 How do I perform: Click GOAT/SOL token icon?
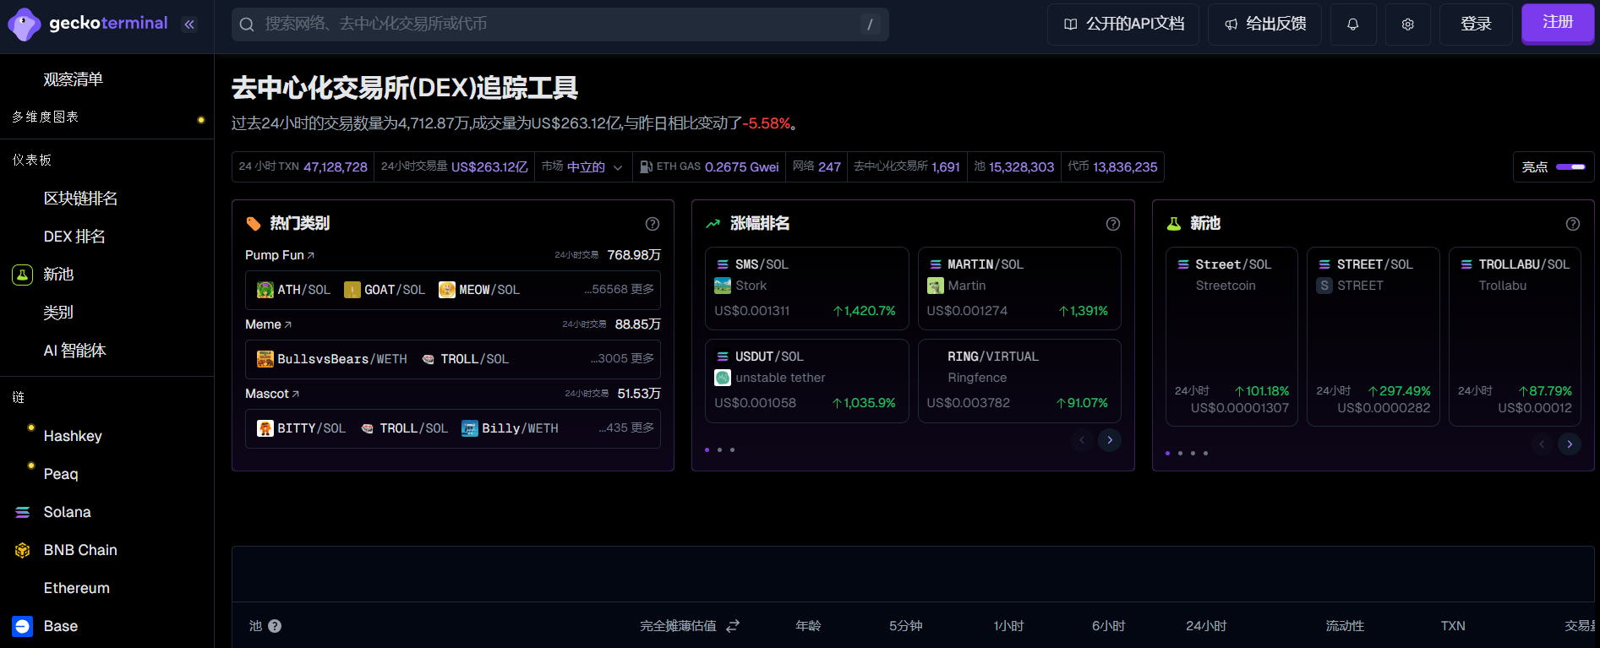[352, 290]
